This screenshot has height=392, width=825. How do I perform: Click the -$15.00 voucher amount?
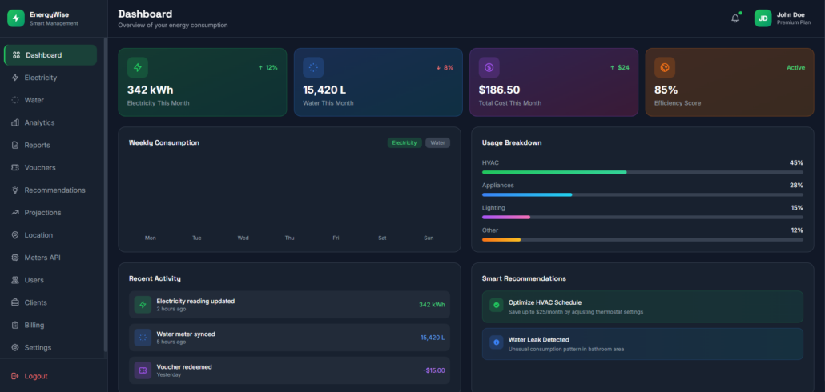click(434, 370)
